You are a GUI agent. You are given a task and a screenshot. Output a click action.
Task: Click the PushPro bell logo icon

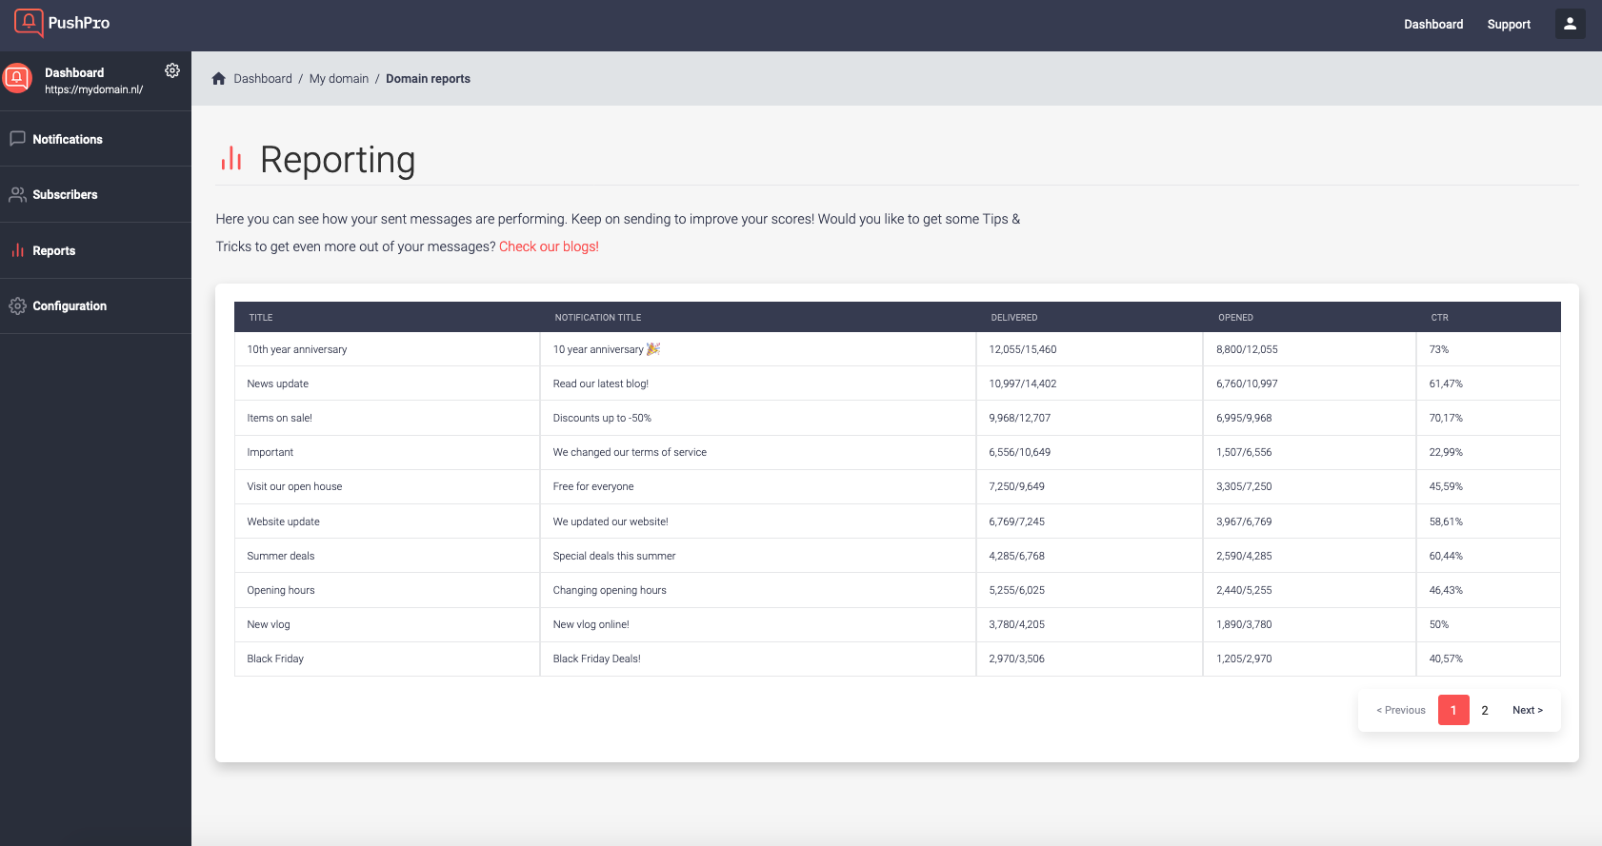pyautogui.click(x=29, y=23)
